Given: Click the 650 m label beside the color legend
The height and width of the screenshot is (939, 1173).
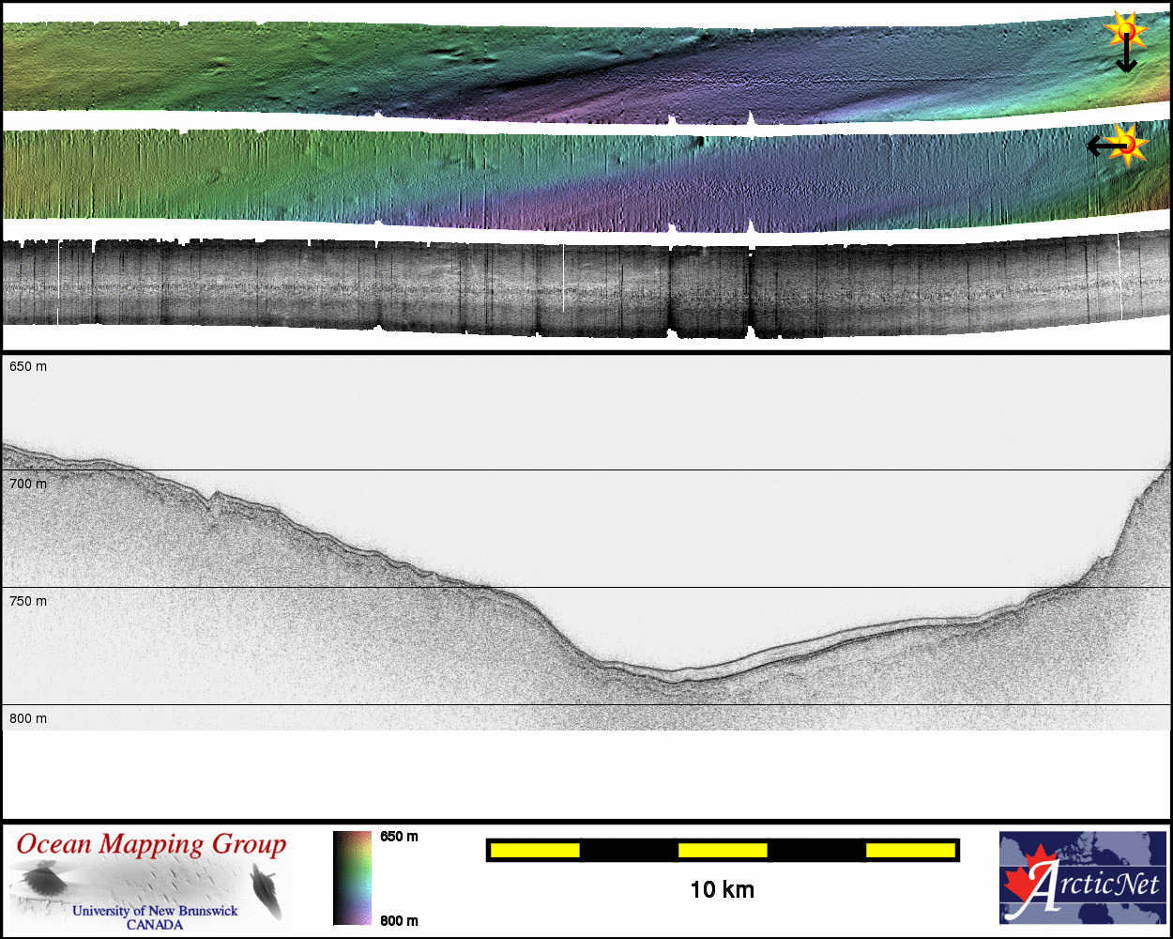Looking at the screenshot, I should 399,837.
